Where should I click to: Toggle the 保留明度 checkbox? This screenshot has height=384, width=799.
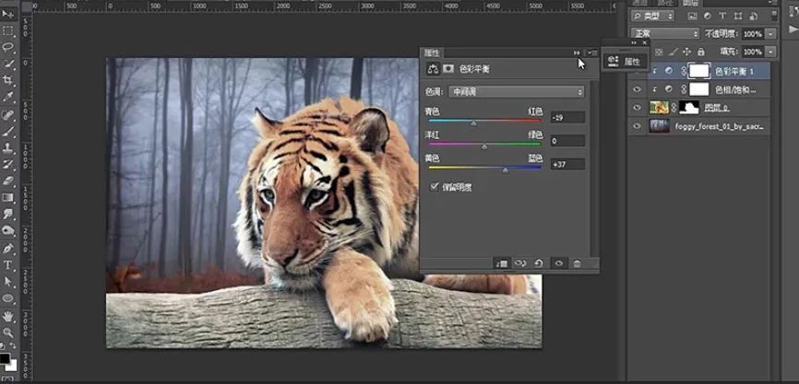click(435, 186)
